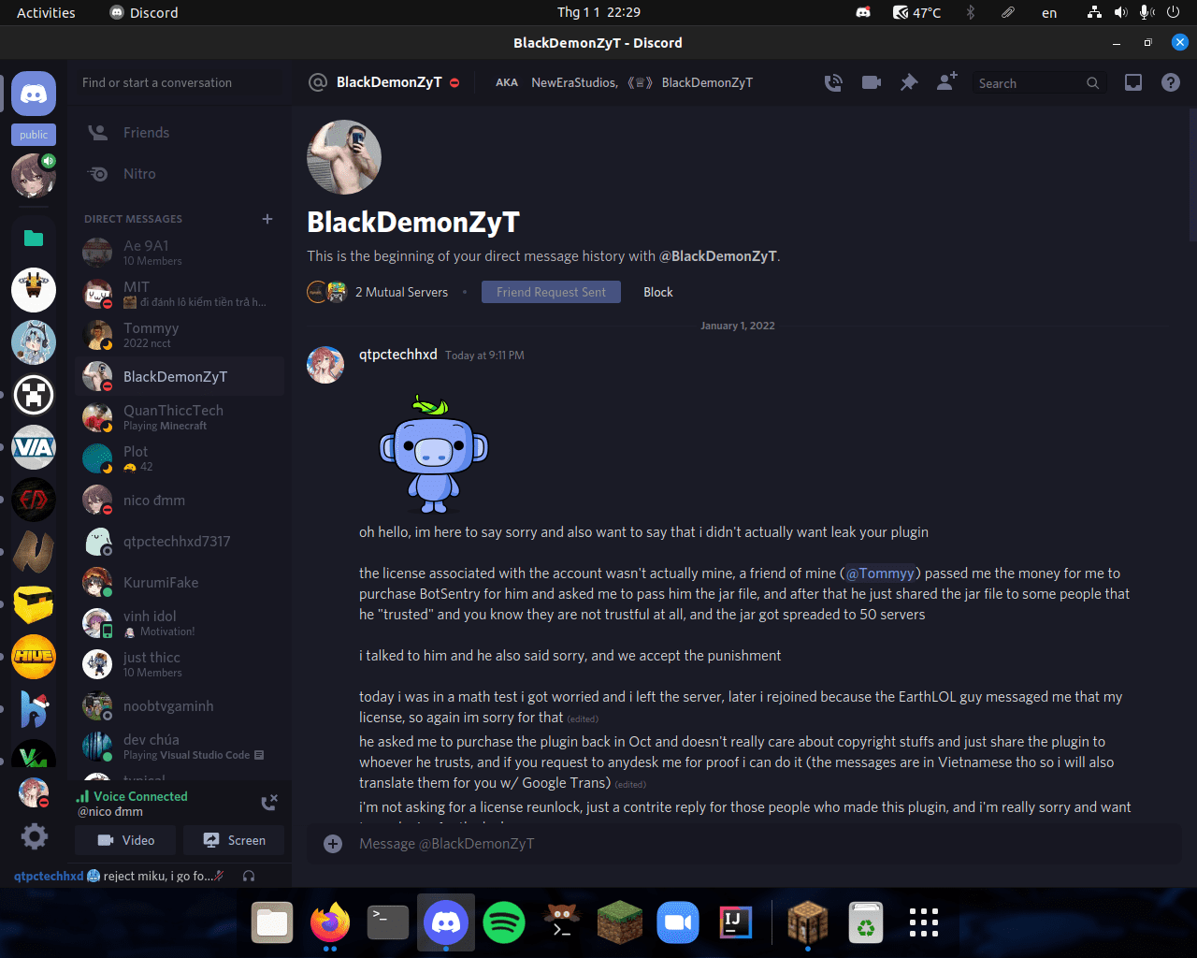Open the Discord Home button
Screen dimensions: 1197x958
[34, 94]
